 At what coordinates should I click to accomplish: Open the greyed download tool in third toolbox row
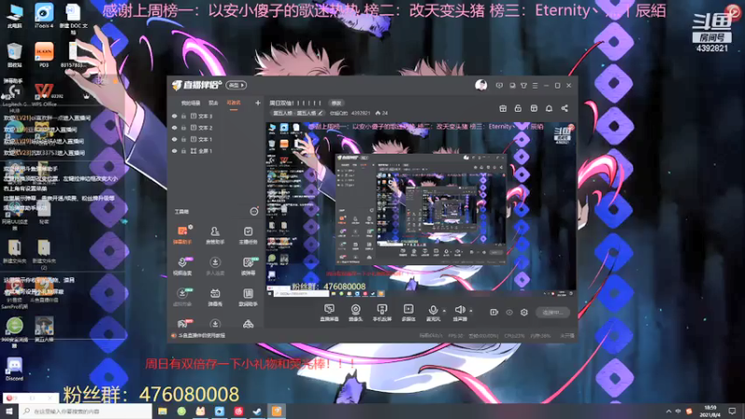coord(183,297)
